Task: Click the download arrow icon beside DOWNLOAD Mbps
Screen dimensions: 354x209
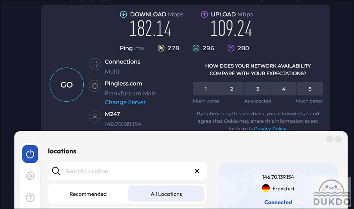Action: 123,14
